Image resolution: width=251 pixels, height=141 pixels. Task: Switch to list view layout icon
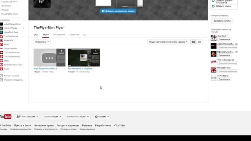pyautogui.click(x=200, y=42)
